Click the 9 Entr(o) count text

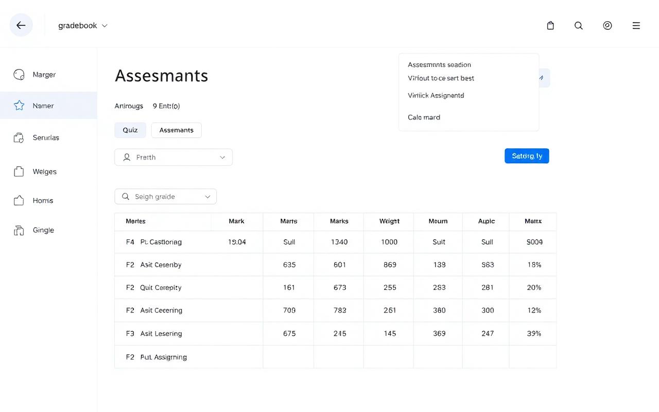point(166,106)
